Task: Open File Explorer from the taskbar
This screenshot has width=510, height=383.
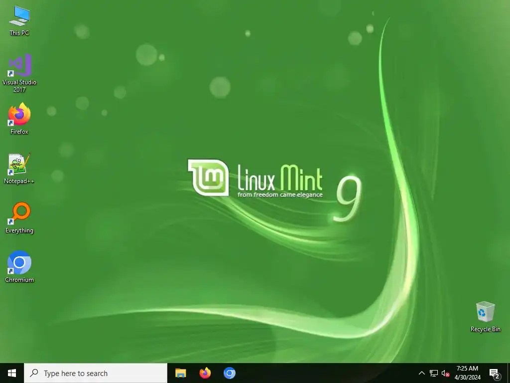Action: coord(180,373)
